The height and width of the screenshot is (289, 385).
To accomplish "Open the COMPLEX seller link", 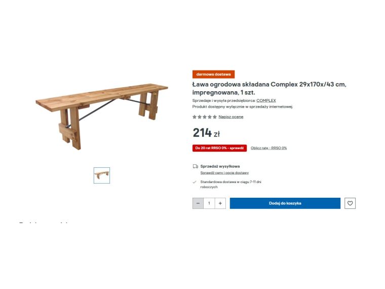I will click(x=266, y=100).
